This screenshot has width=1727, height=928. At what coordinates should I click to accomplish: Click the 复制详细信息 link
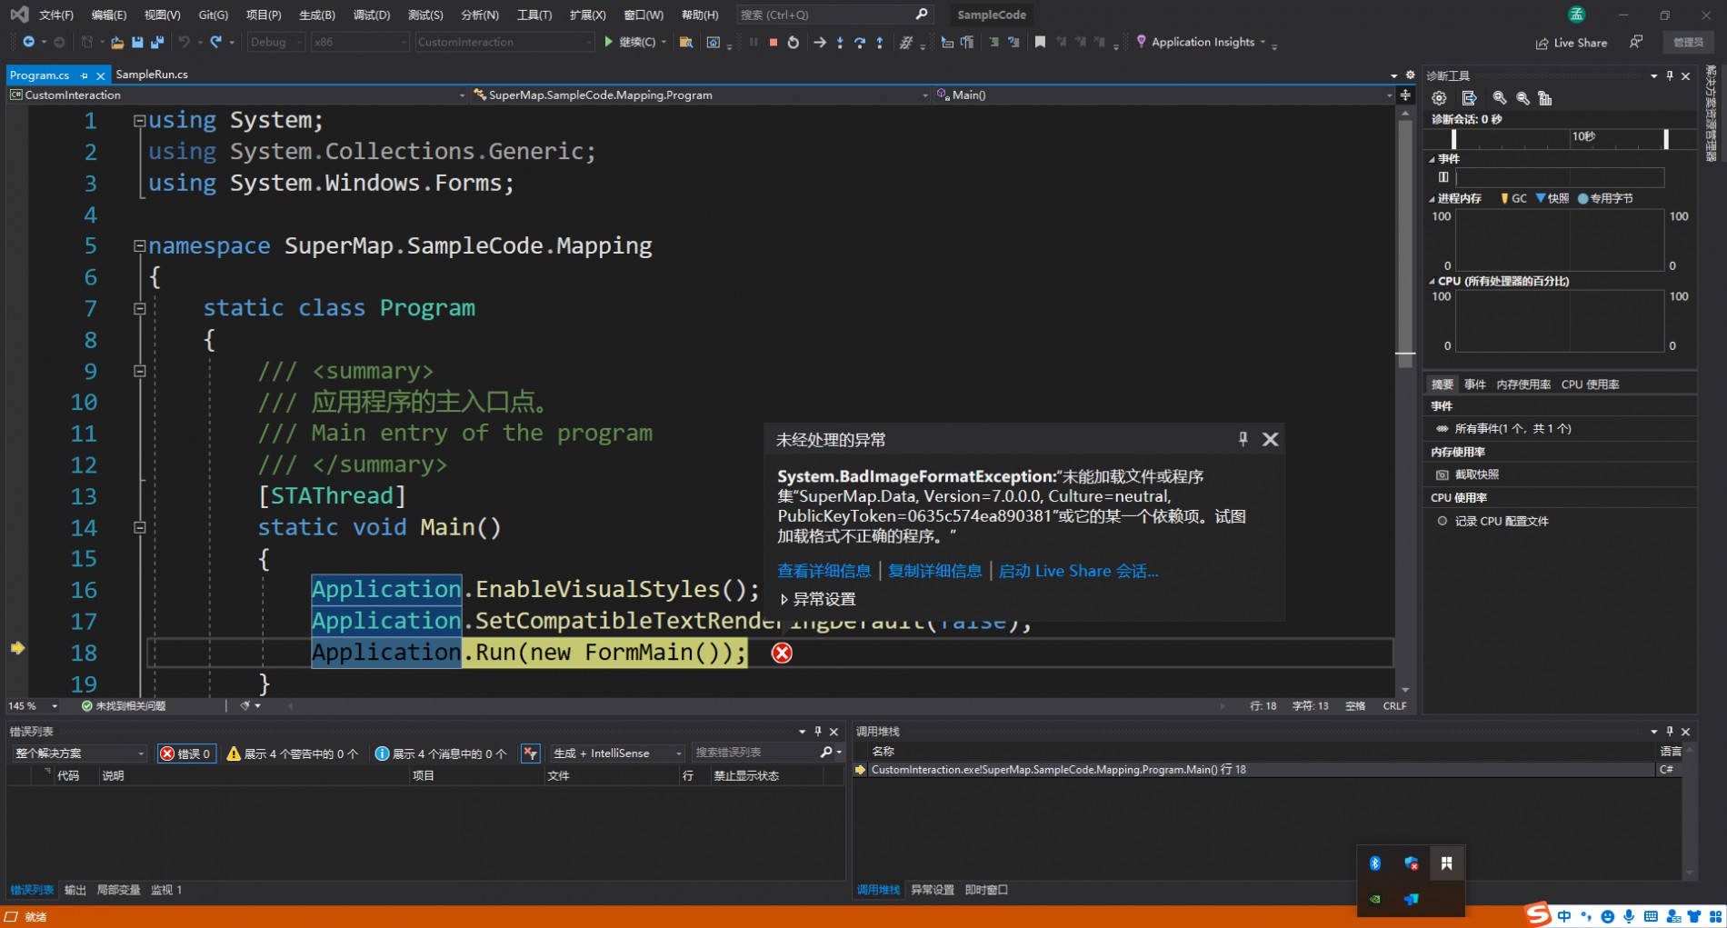(934, 571)
